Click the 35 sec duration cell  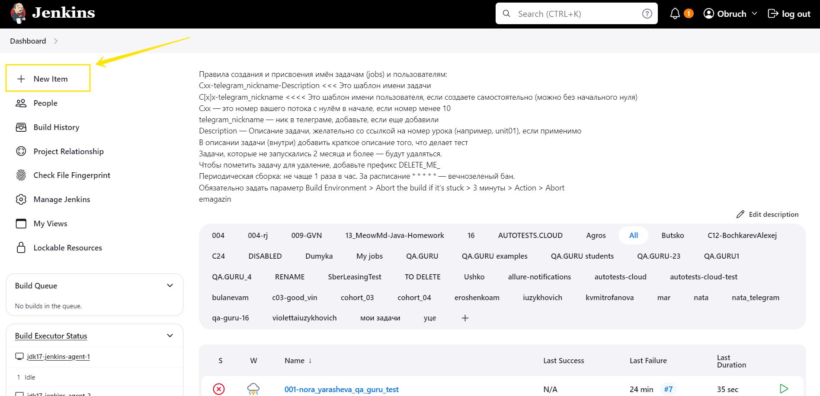[727, 390]
